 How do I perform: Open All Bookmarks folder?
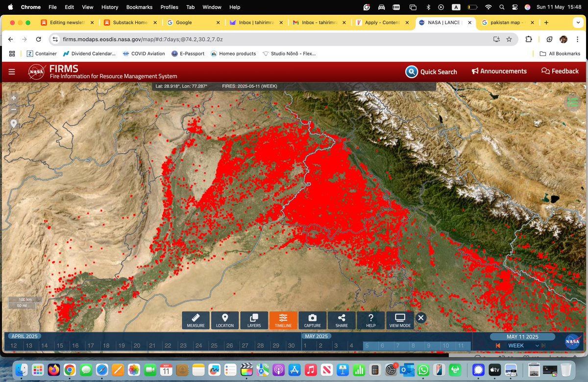click(x=560, y=53)
